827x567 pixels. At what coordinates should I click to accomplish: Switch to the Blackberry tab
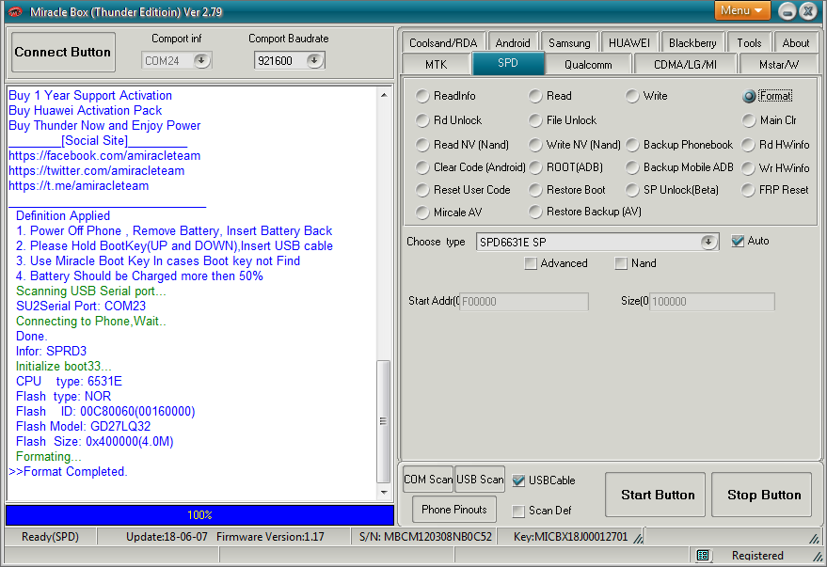click(692, 42)
